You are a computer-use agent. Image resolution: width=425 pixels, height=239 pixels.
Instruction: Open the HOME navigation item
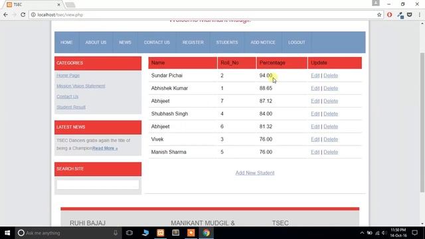[x=66, y=42]
